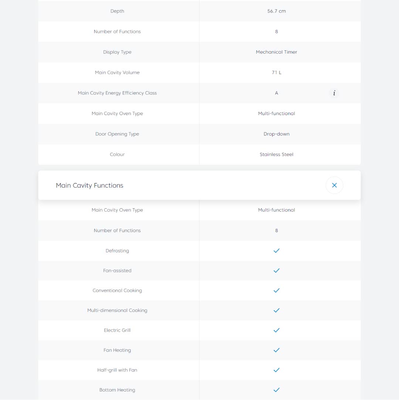Click the Fan-assisted checkmark icon
The width and height of the screenshot is (399, 400).
[276, 270]
